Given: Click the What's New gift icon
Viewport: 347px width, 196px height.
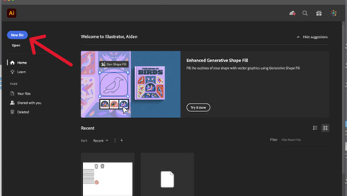Looking at the screenshot, I should pyautogui.click(x=319, y=13).
